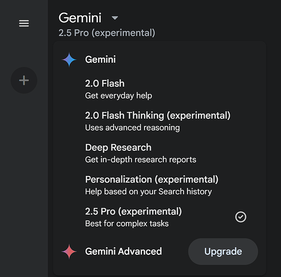Start a new chat with plus icon
Image resolution: width=281 pixels, height=277 pixels.
click(24, 80)
